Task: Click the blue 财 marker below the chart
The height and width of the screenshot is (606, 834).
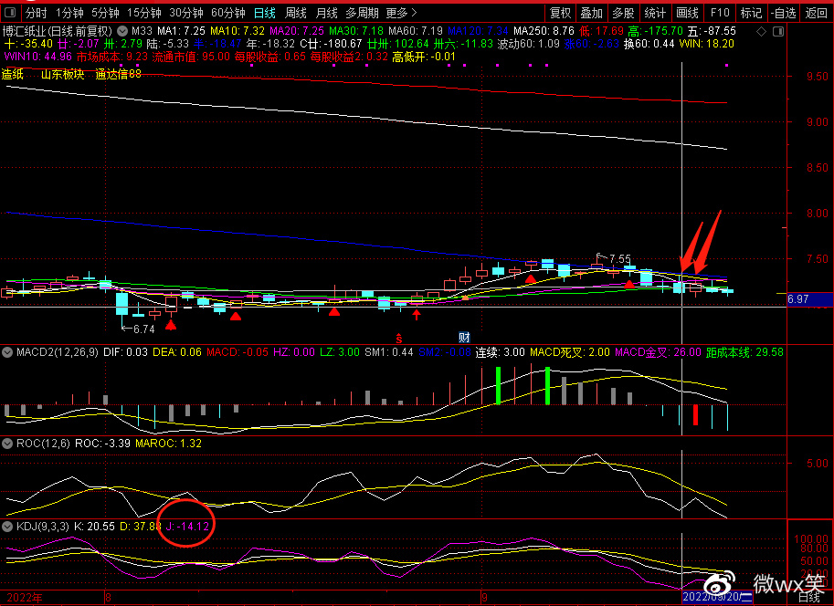Action: click(x=464, y=338)
